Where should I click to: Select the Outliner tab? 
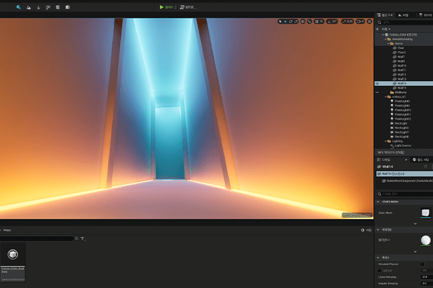(384, 15)
